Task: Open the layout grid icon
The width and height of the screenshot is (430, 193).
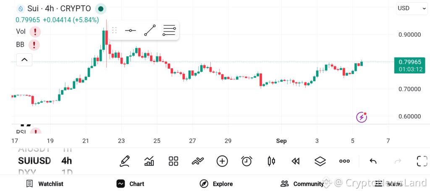Action: [173, 161]
